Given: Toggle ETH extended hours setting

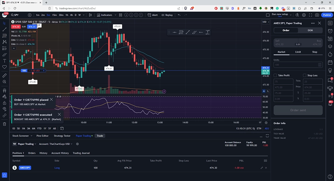Looking at the screenshot, I should pos(259,129).
